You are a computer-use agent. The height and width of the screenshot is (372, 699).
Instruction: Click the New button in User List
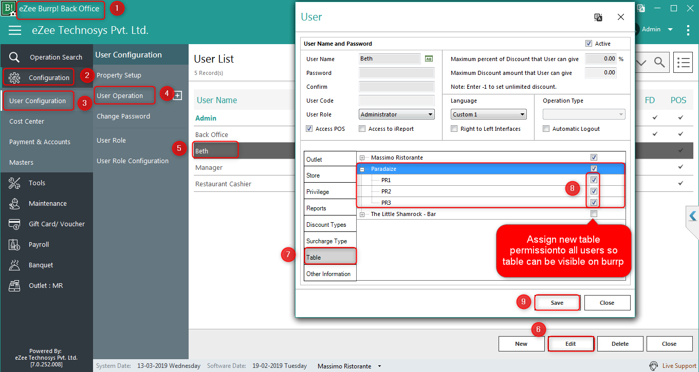click(521, 344)
